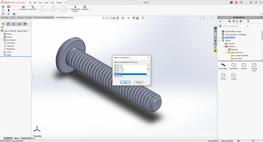Open the DisplayManager color ball tab icon
The height and width of the screenshot is (142, 263).
tap(25, 24)
